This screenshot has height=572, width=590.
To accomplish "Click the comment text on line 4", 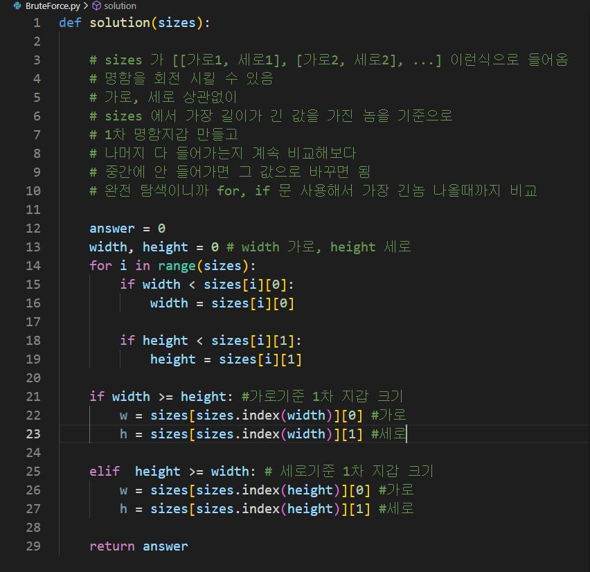I will click(181, 79).
